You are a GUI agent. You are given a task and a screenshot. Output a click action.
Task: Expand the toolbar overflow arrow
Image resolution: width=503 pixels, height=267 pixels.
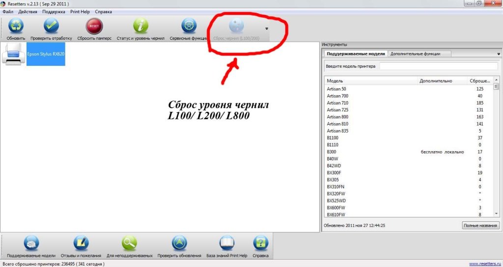point(267,28)
